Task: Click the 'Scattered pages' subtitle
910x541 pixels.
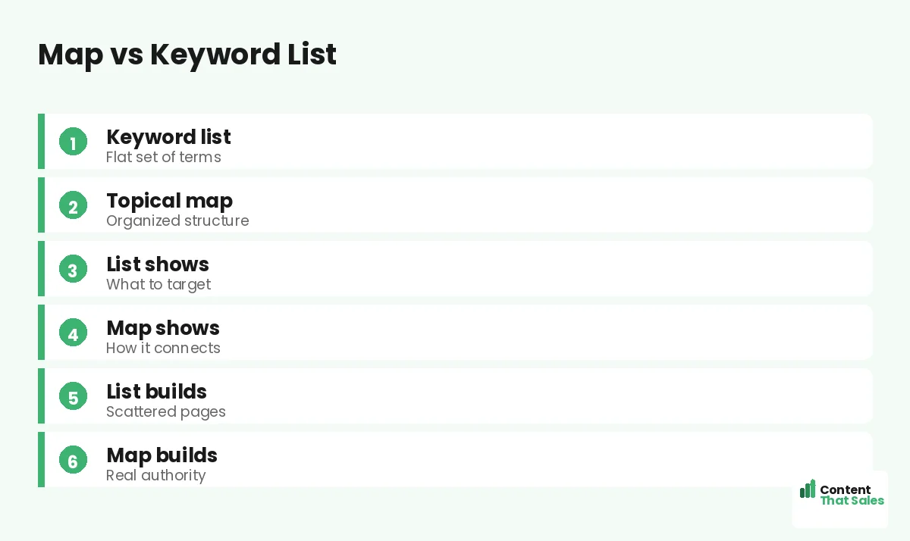Action: (x=166, y=412)
